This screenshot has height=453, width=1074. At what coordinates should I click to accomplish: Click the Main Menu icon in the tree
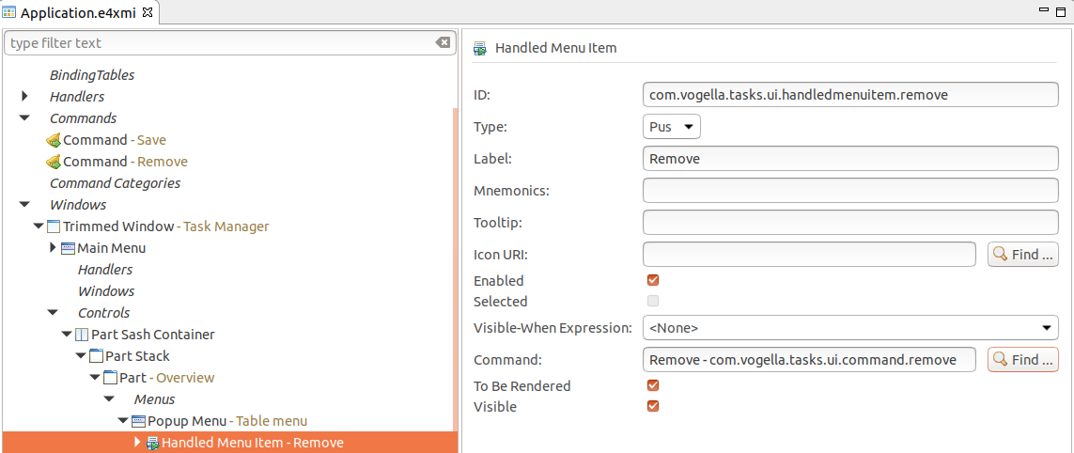(68, 248)
